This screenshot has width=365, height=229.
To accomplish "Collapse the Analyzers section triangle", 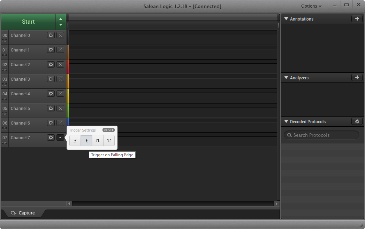I will coord(286,78).
